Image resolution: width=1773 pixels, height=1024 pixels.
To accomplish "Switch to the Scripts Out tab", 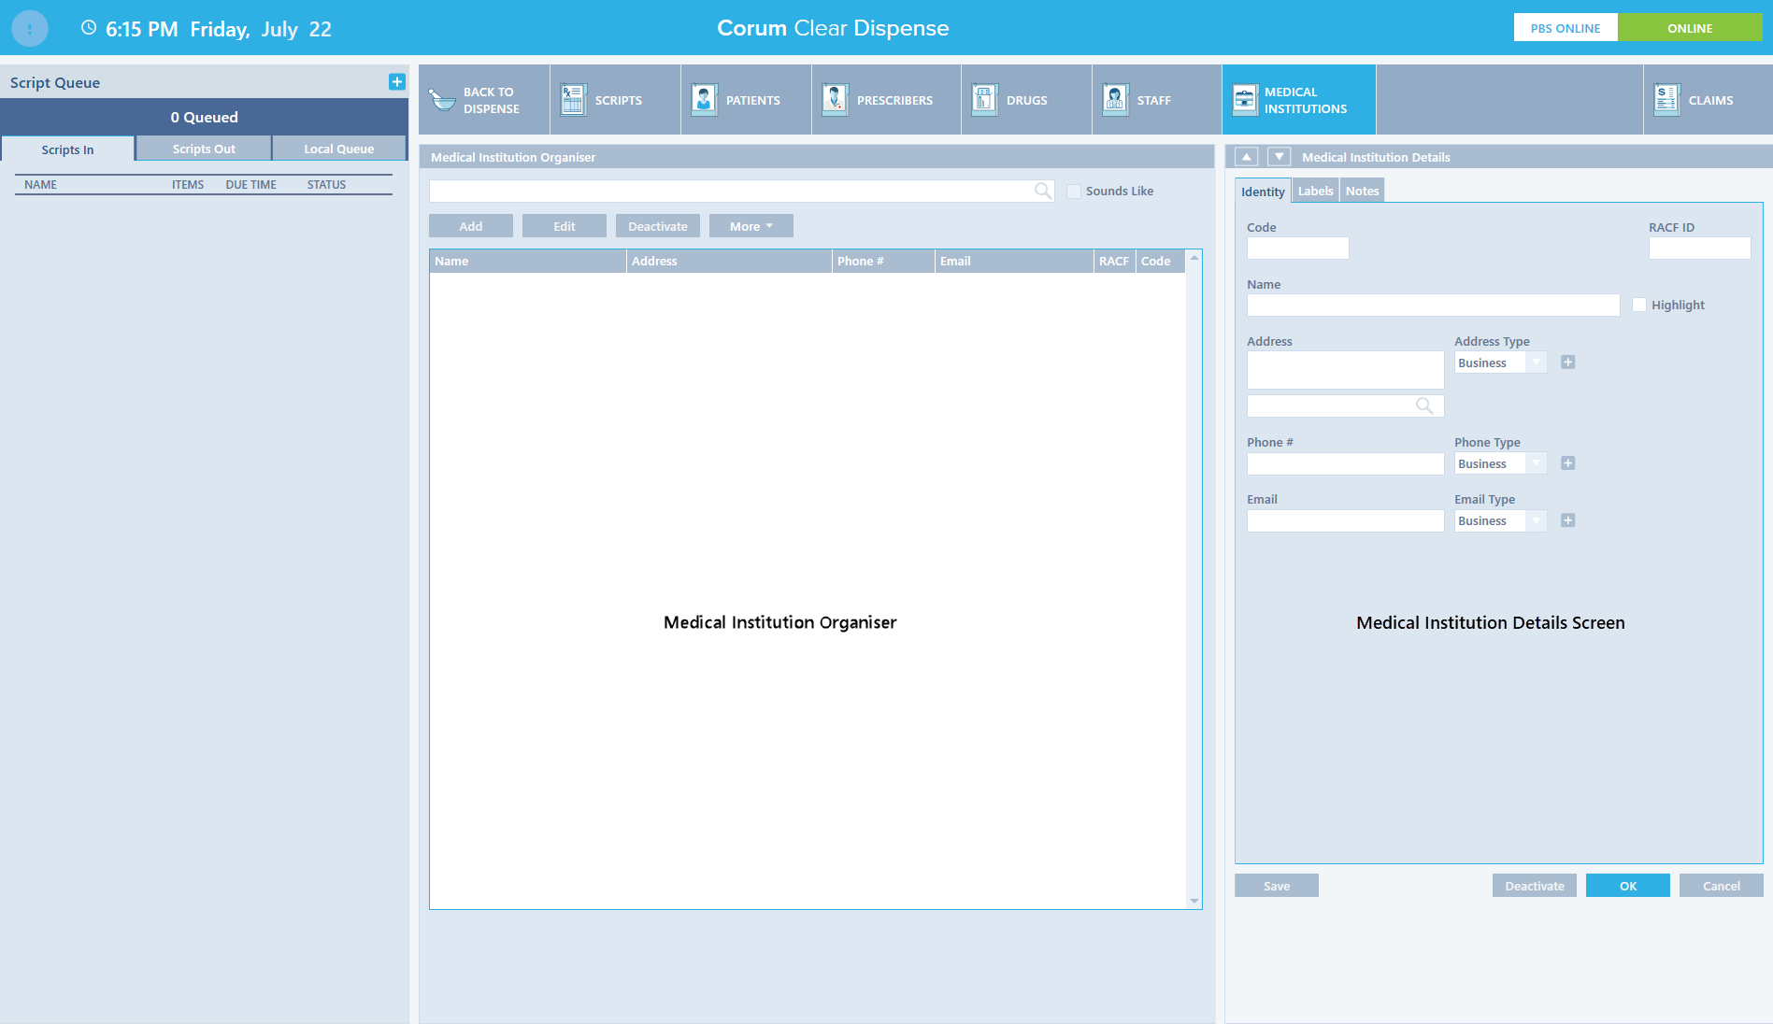I will 204,149.
